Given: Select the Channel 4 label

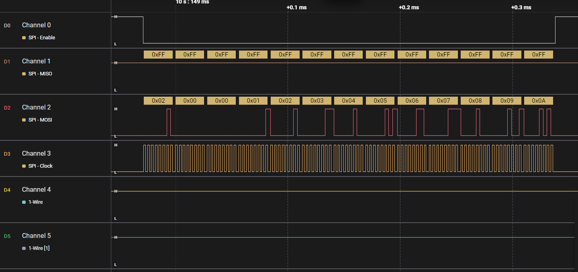Looking at the screenshot, I should (36, 189).
